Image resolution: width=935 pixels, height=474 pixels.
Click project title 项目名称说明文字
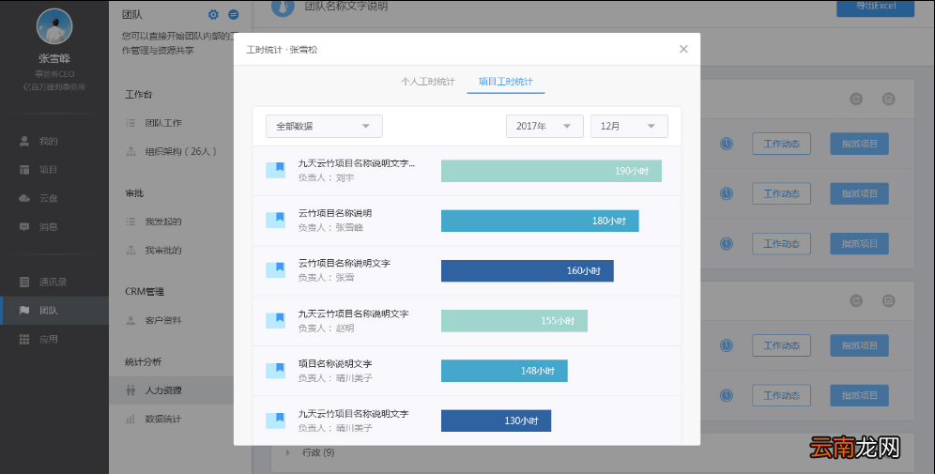[335, 363]
